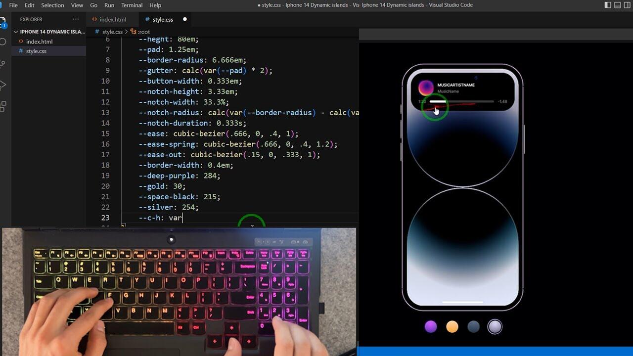The image size is (633, 356).
Task: Open the Search view in activity bar
Action: (3, 42)
